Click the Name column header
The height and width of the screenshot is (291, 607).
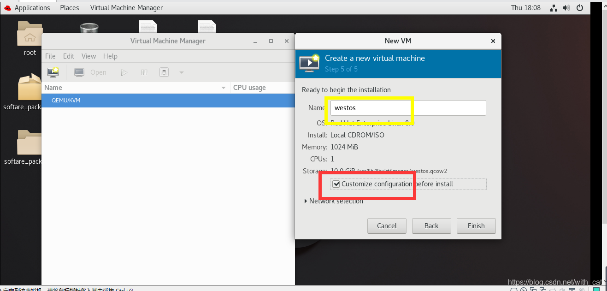136,88
